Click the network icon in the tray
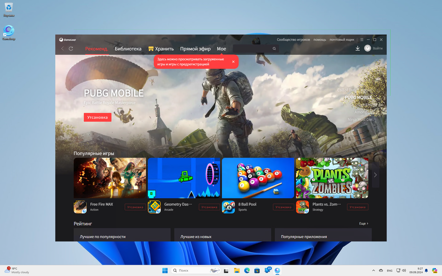The width and height of the screenshot is (442, 276). pos(398,270)
